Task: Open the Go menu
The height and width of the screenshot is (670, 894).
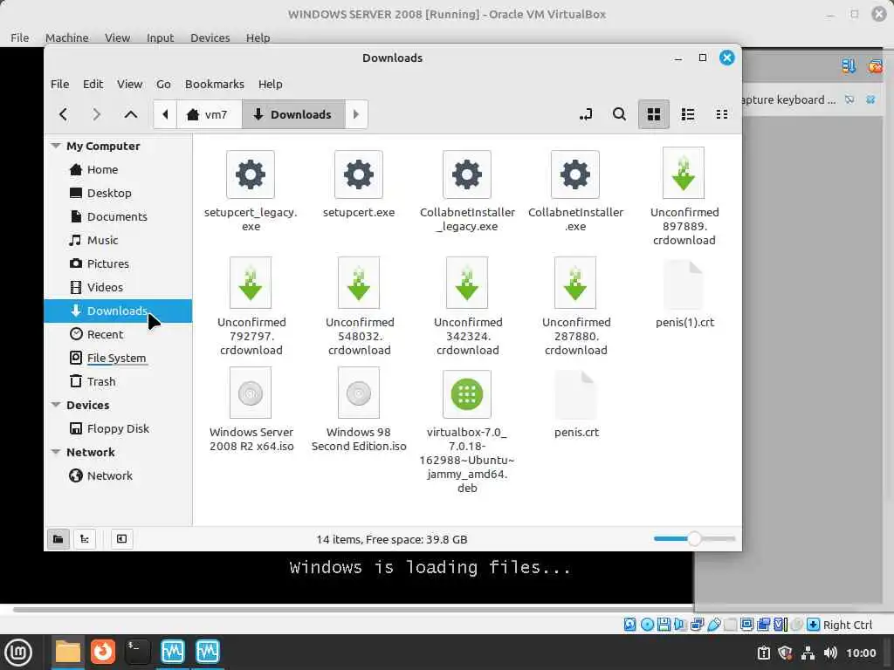Action: (x=163, y=84)
